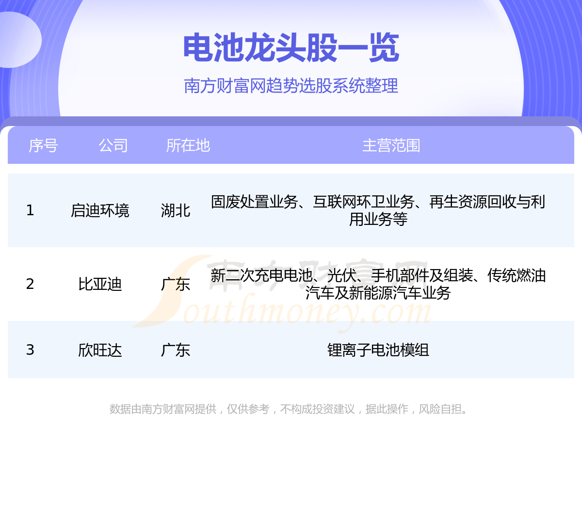The width and height of the screenshot is (582, 509).
Task: Click company name 启迪环境
Action: (x=100, y=210)
